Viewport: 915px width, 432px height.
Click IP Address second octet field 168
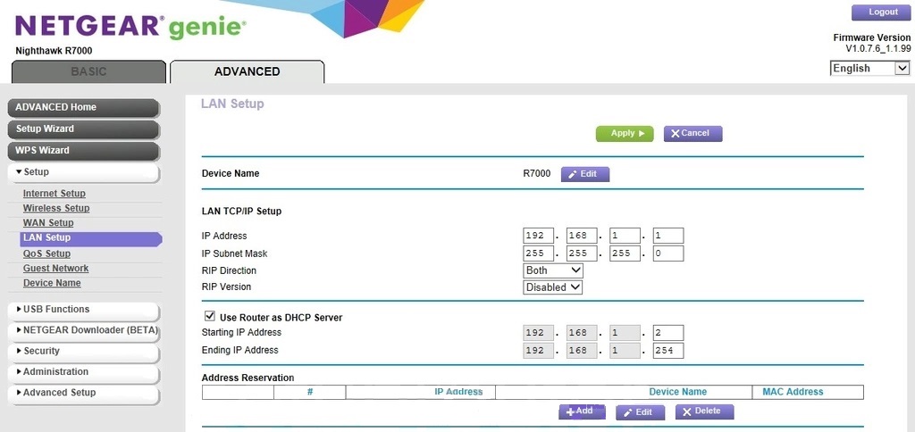tap(581, 237)
